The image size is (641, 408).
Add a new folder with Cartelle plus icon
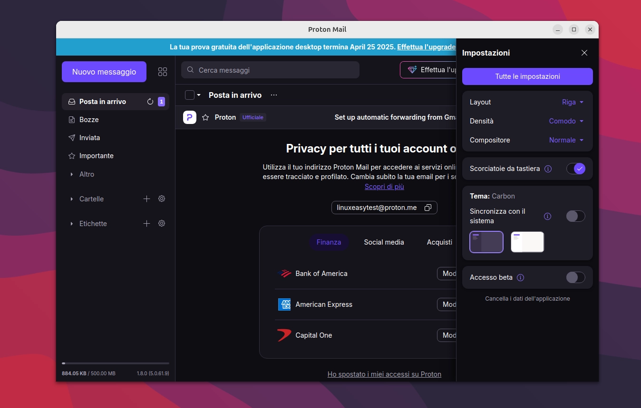click(147, 199)
